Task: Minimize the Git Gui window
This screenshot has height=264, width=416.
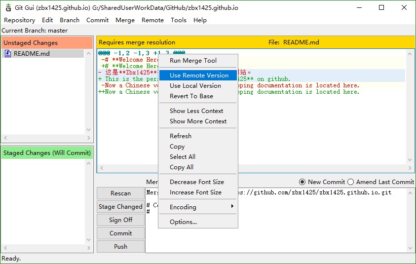Action: click(x=359, y=7)
